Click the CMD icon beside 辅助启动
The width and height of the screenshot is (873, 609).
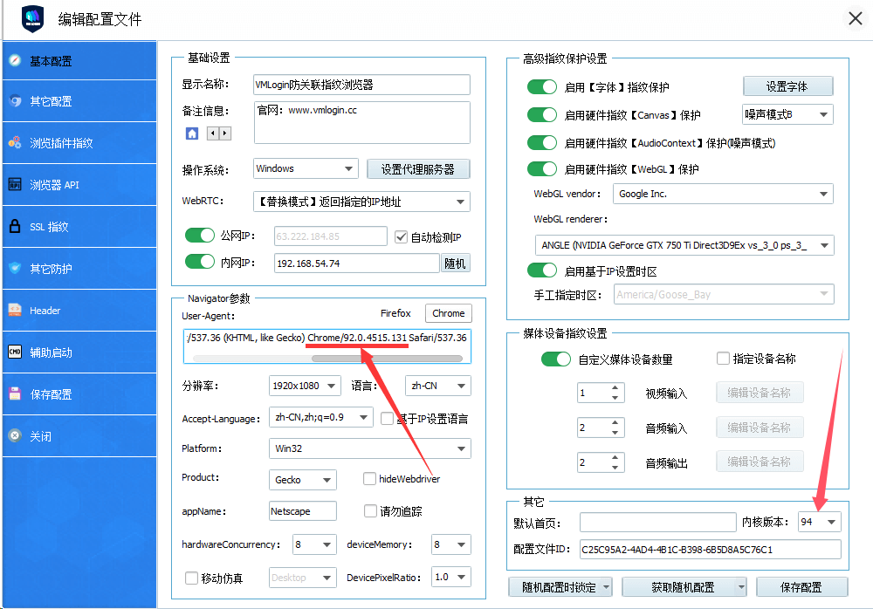point(15,352)
